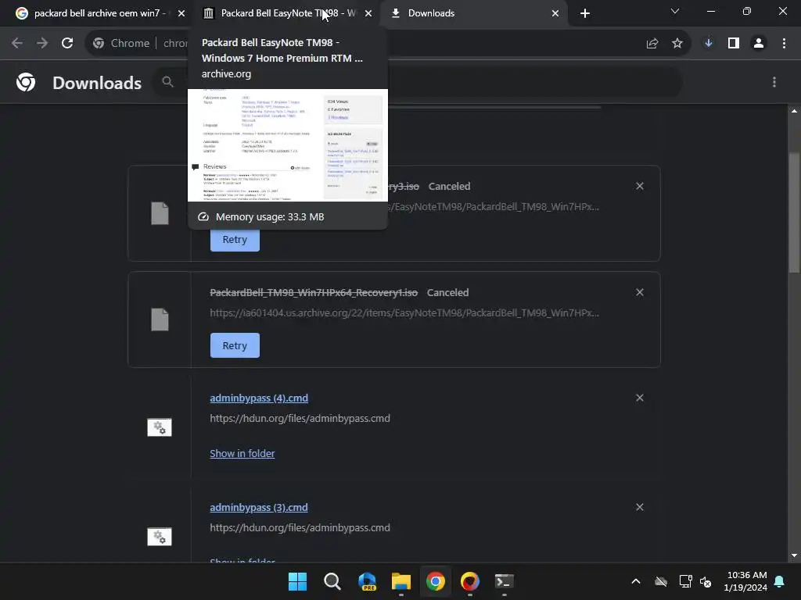
Task: Remove adminbypass (3).cmd from list
Action: tap(640, 507)
